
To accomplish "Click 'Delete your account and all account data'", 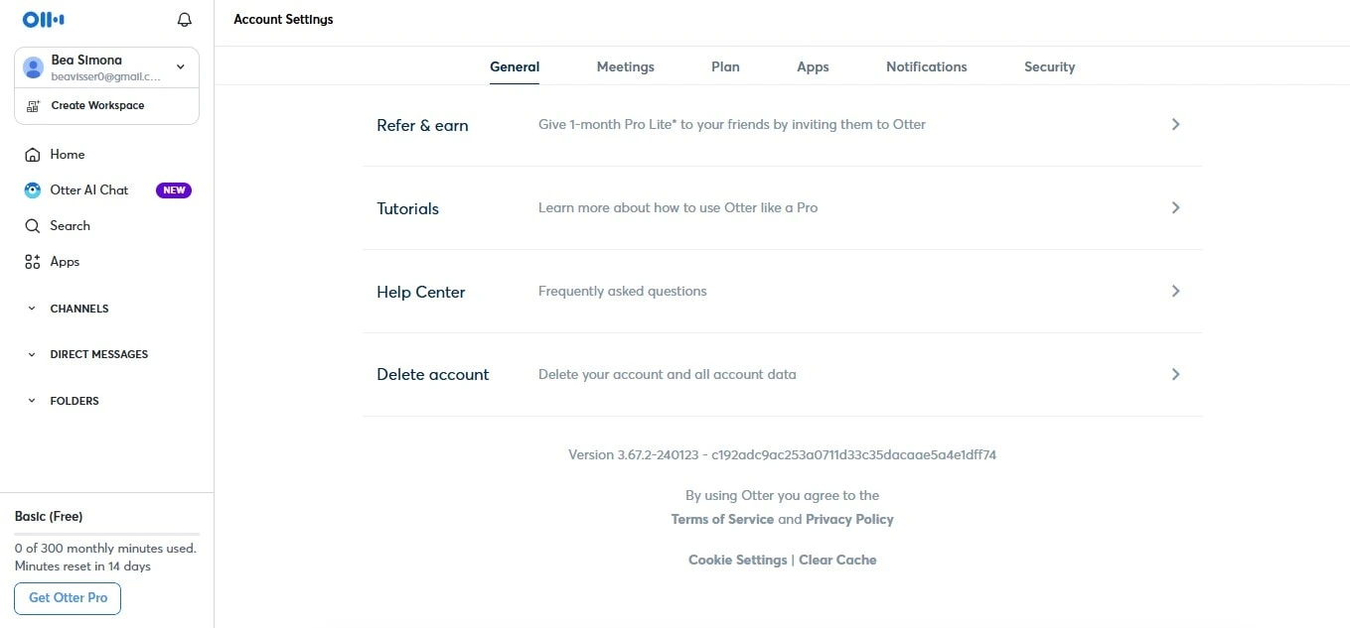I will click(668, 375).
